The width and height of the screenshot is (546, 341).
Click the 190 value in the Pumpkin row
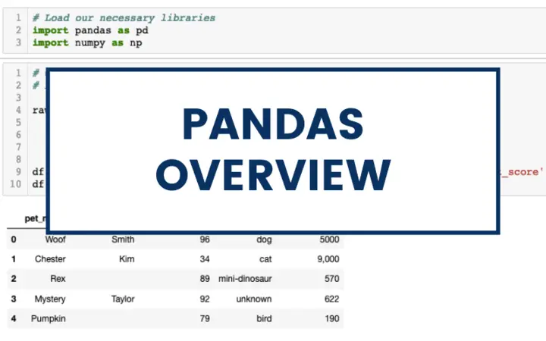[x=331, y=318]
